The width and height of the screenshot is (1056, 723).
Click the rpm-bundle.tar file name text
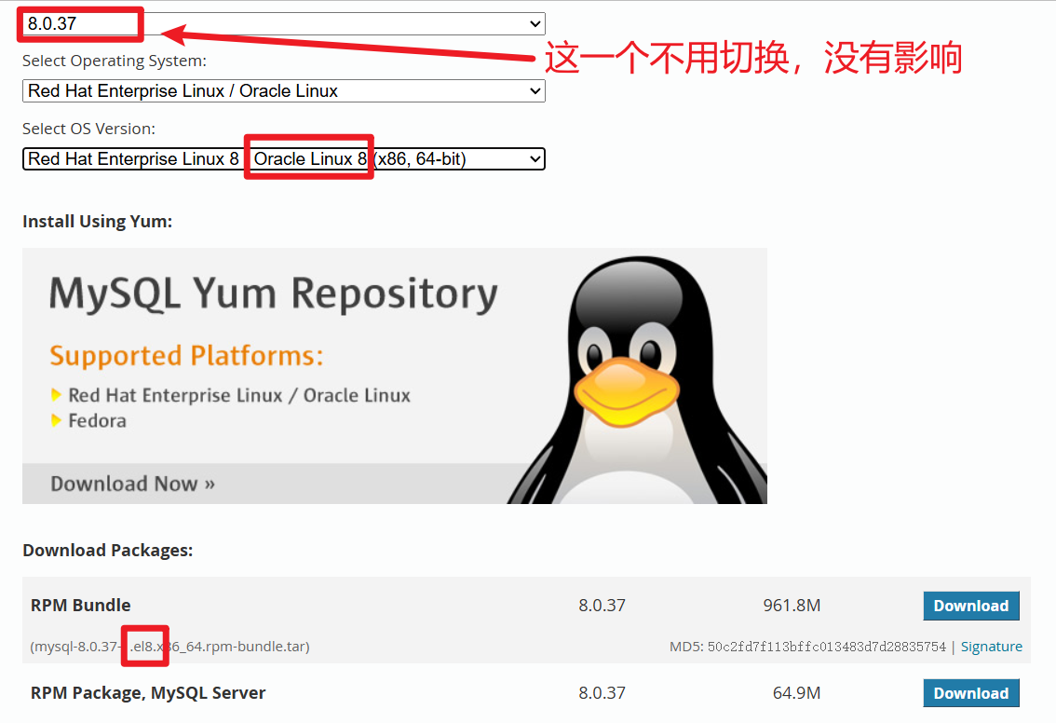(x=169, y=647)
